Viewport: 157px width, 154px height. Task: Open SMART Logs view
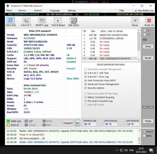(x=42, y=22)
